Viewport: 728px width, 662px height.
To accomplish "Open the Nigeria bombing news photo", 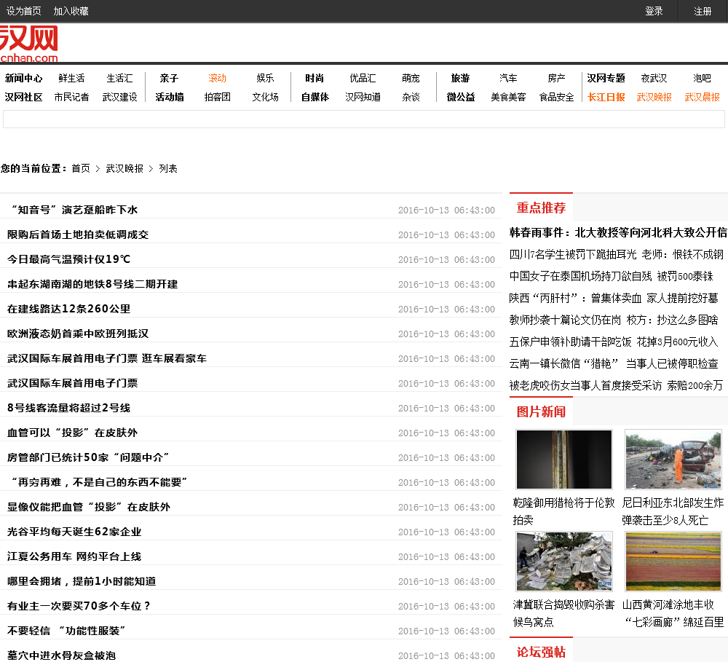I will 673,459.
